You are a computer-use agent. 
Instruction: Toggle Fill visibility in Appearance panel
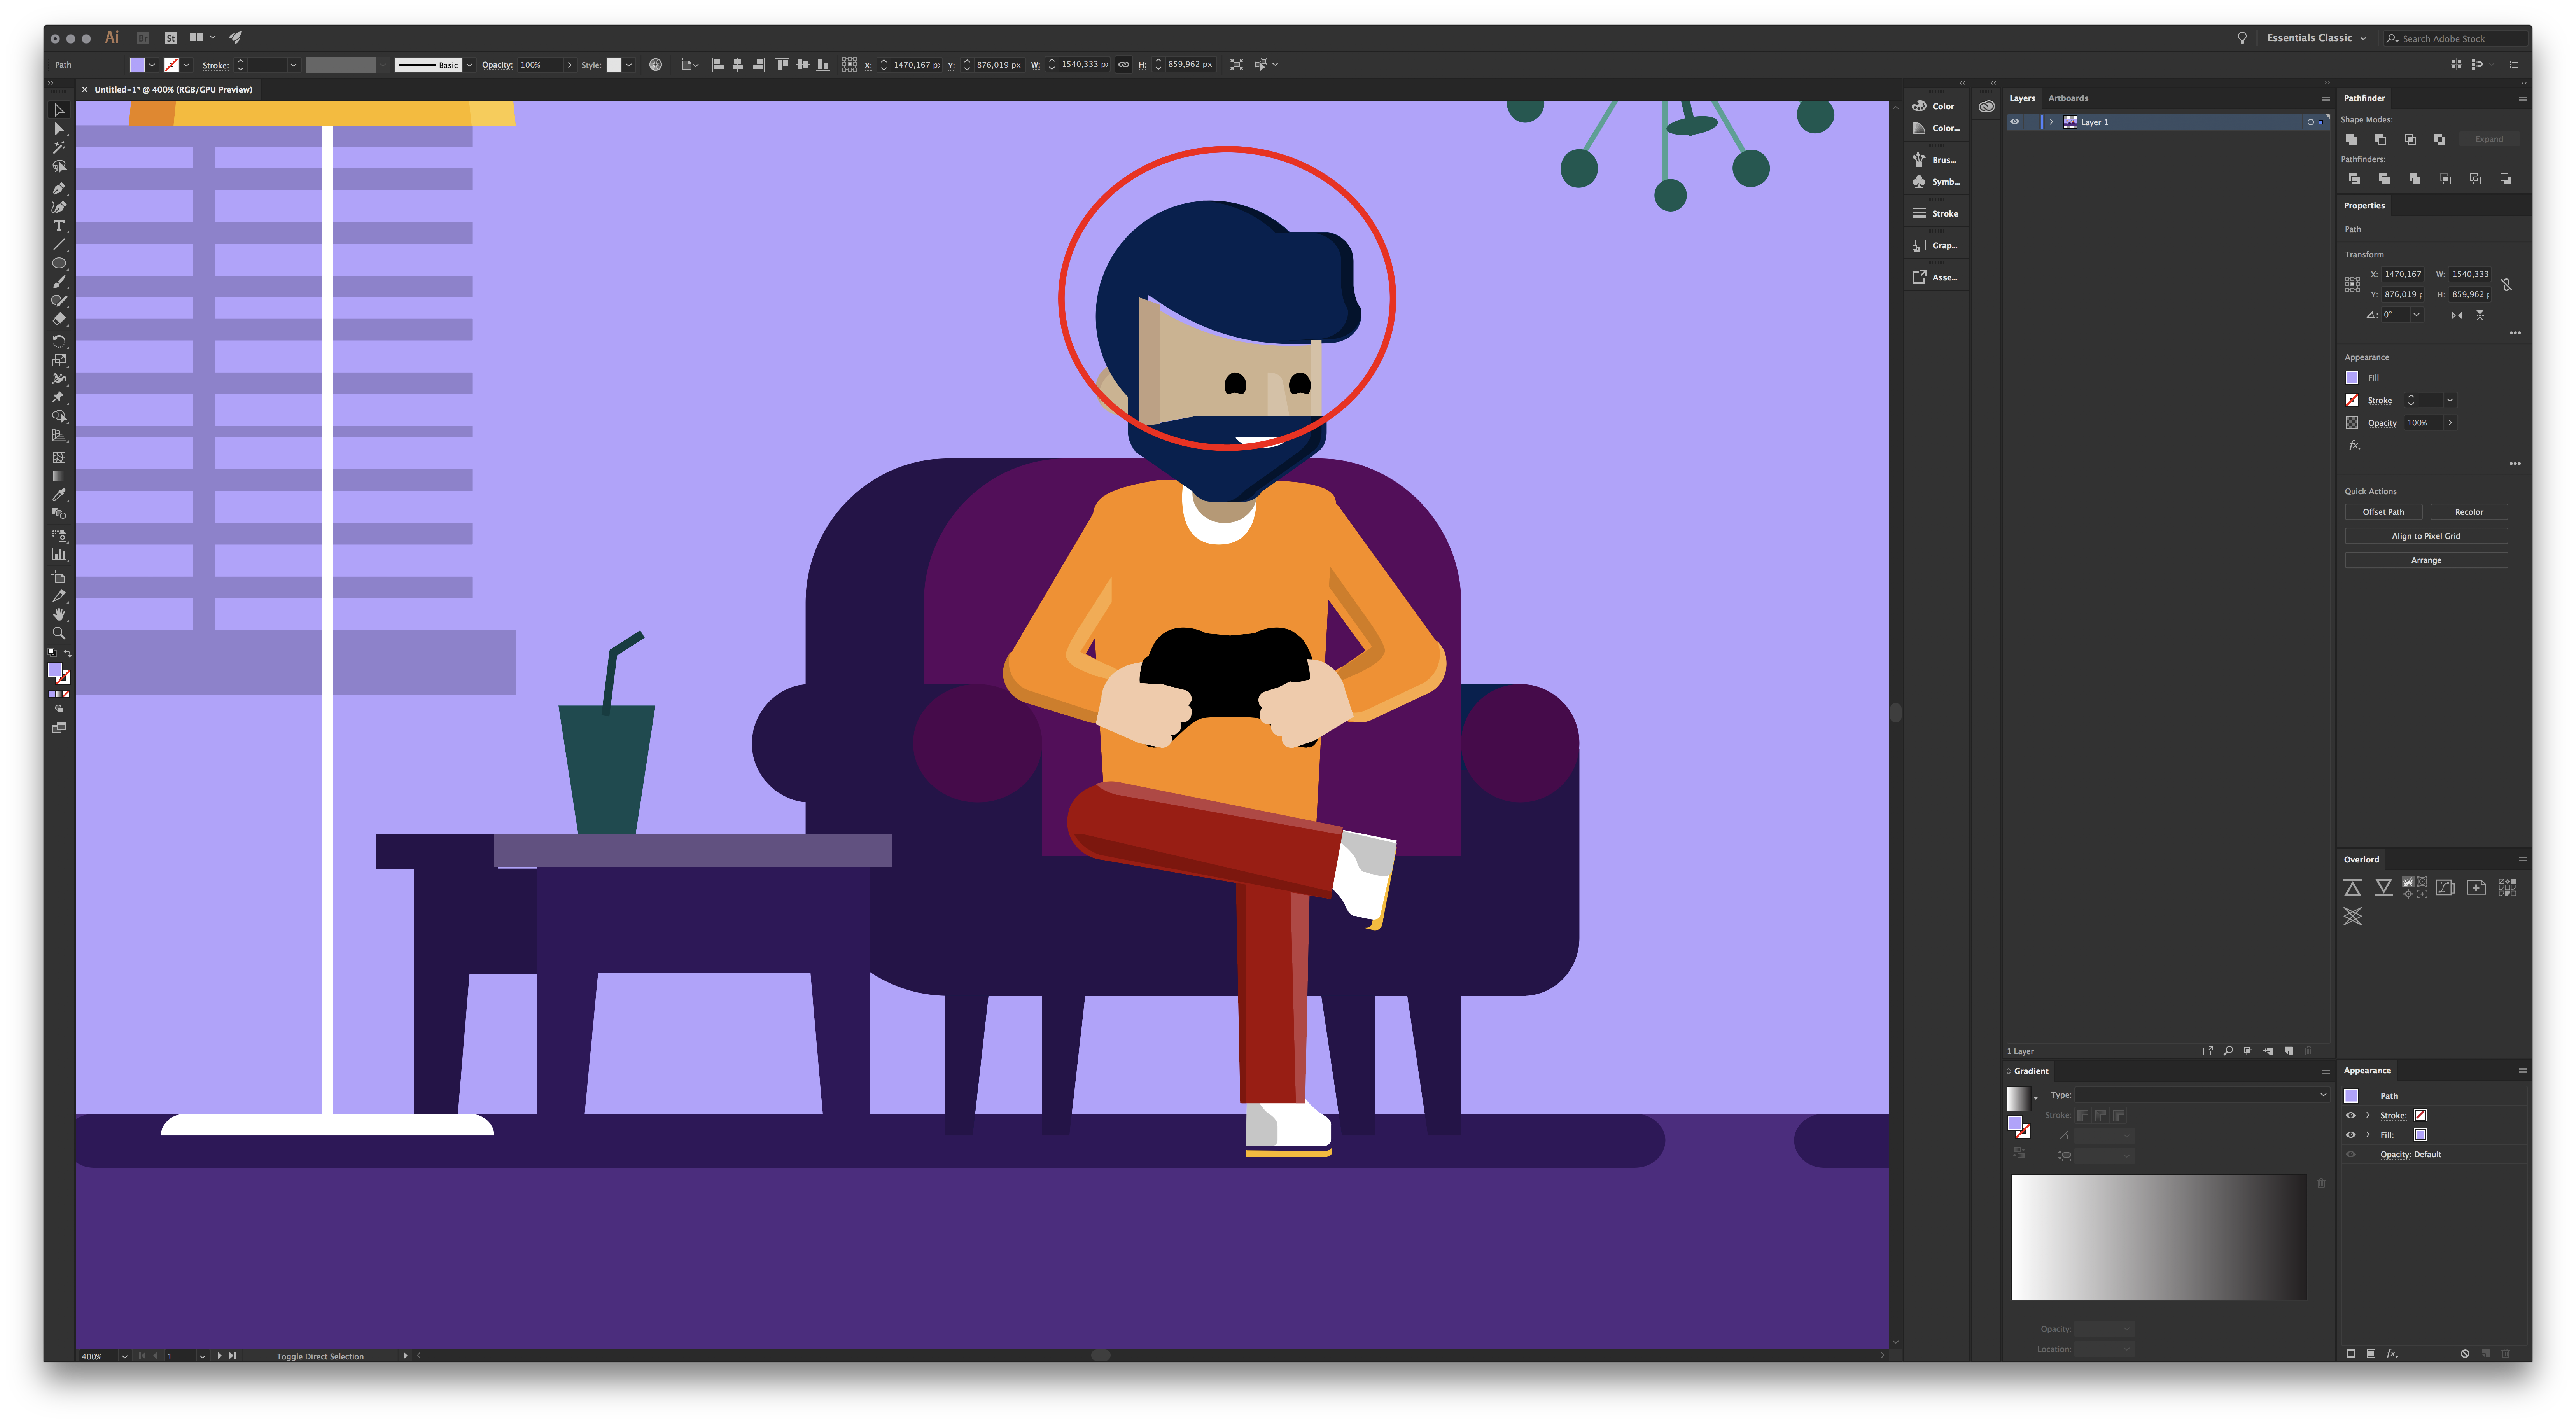(2351, 1135)
